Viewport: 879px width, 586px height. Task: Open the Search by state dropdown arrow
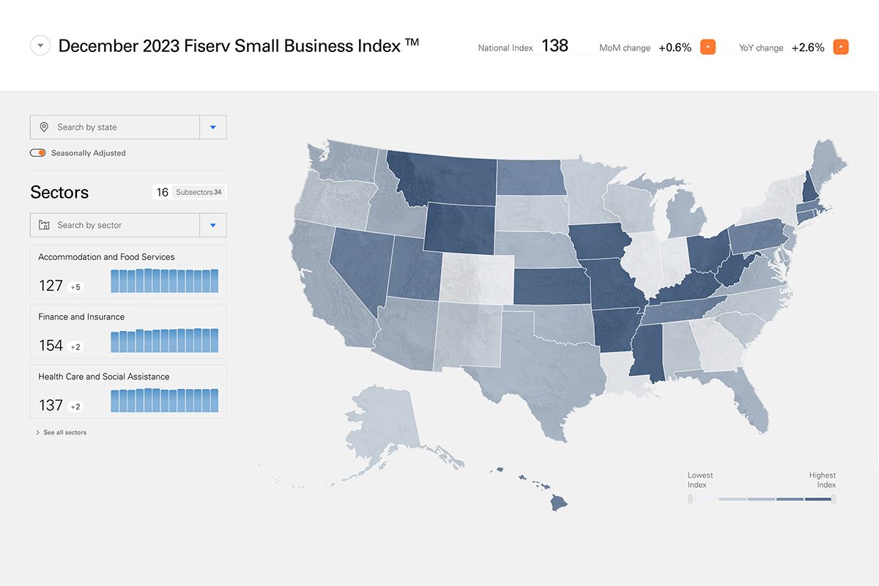click(x=213, y=127)
